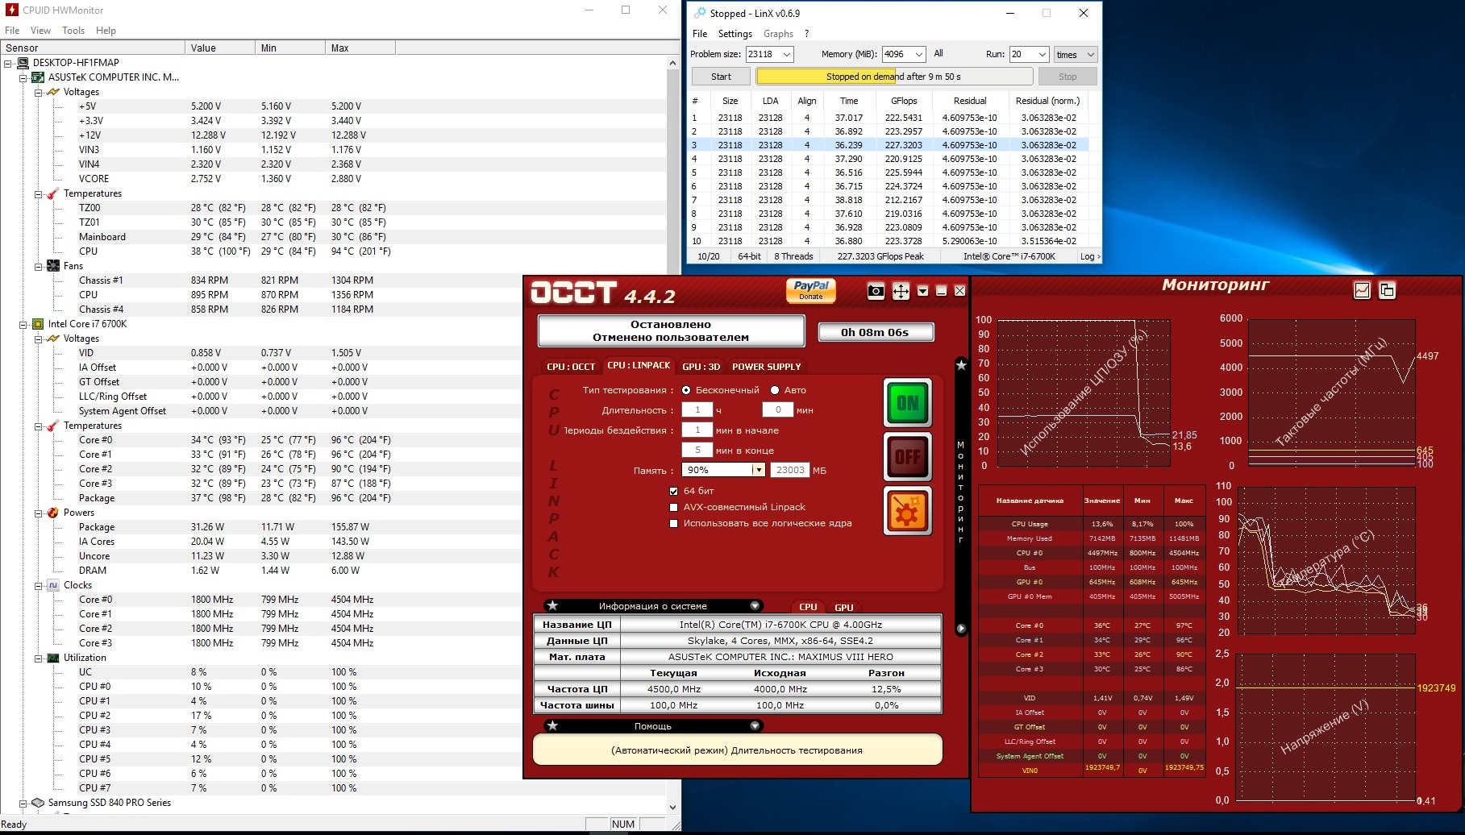Click the OCCT move-window crosshair icon
The width and height of the screenshot is (1465, 835).
click(901, 291)
